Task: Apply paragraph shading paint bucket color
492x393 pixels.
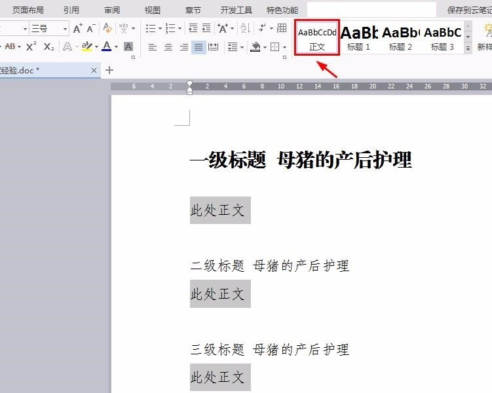Action: [255, 47]
